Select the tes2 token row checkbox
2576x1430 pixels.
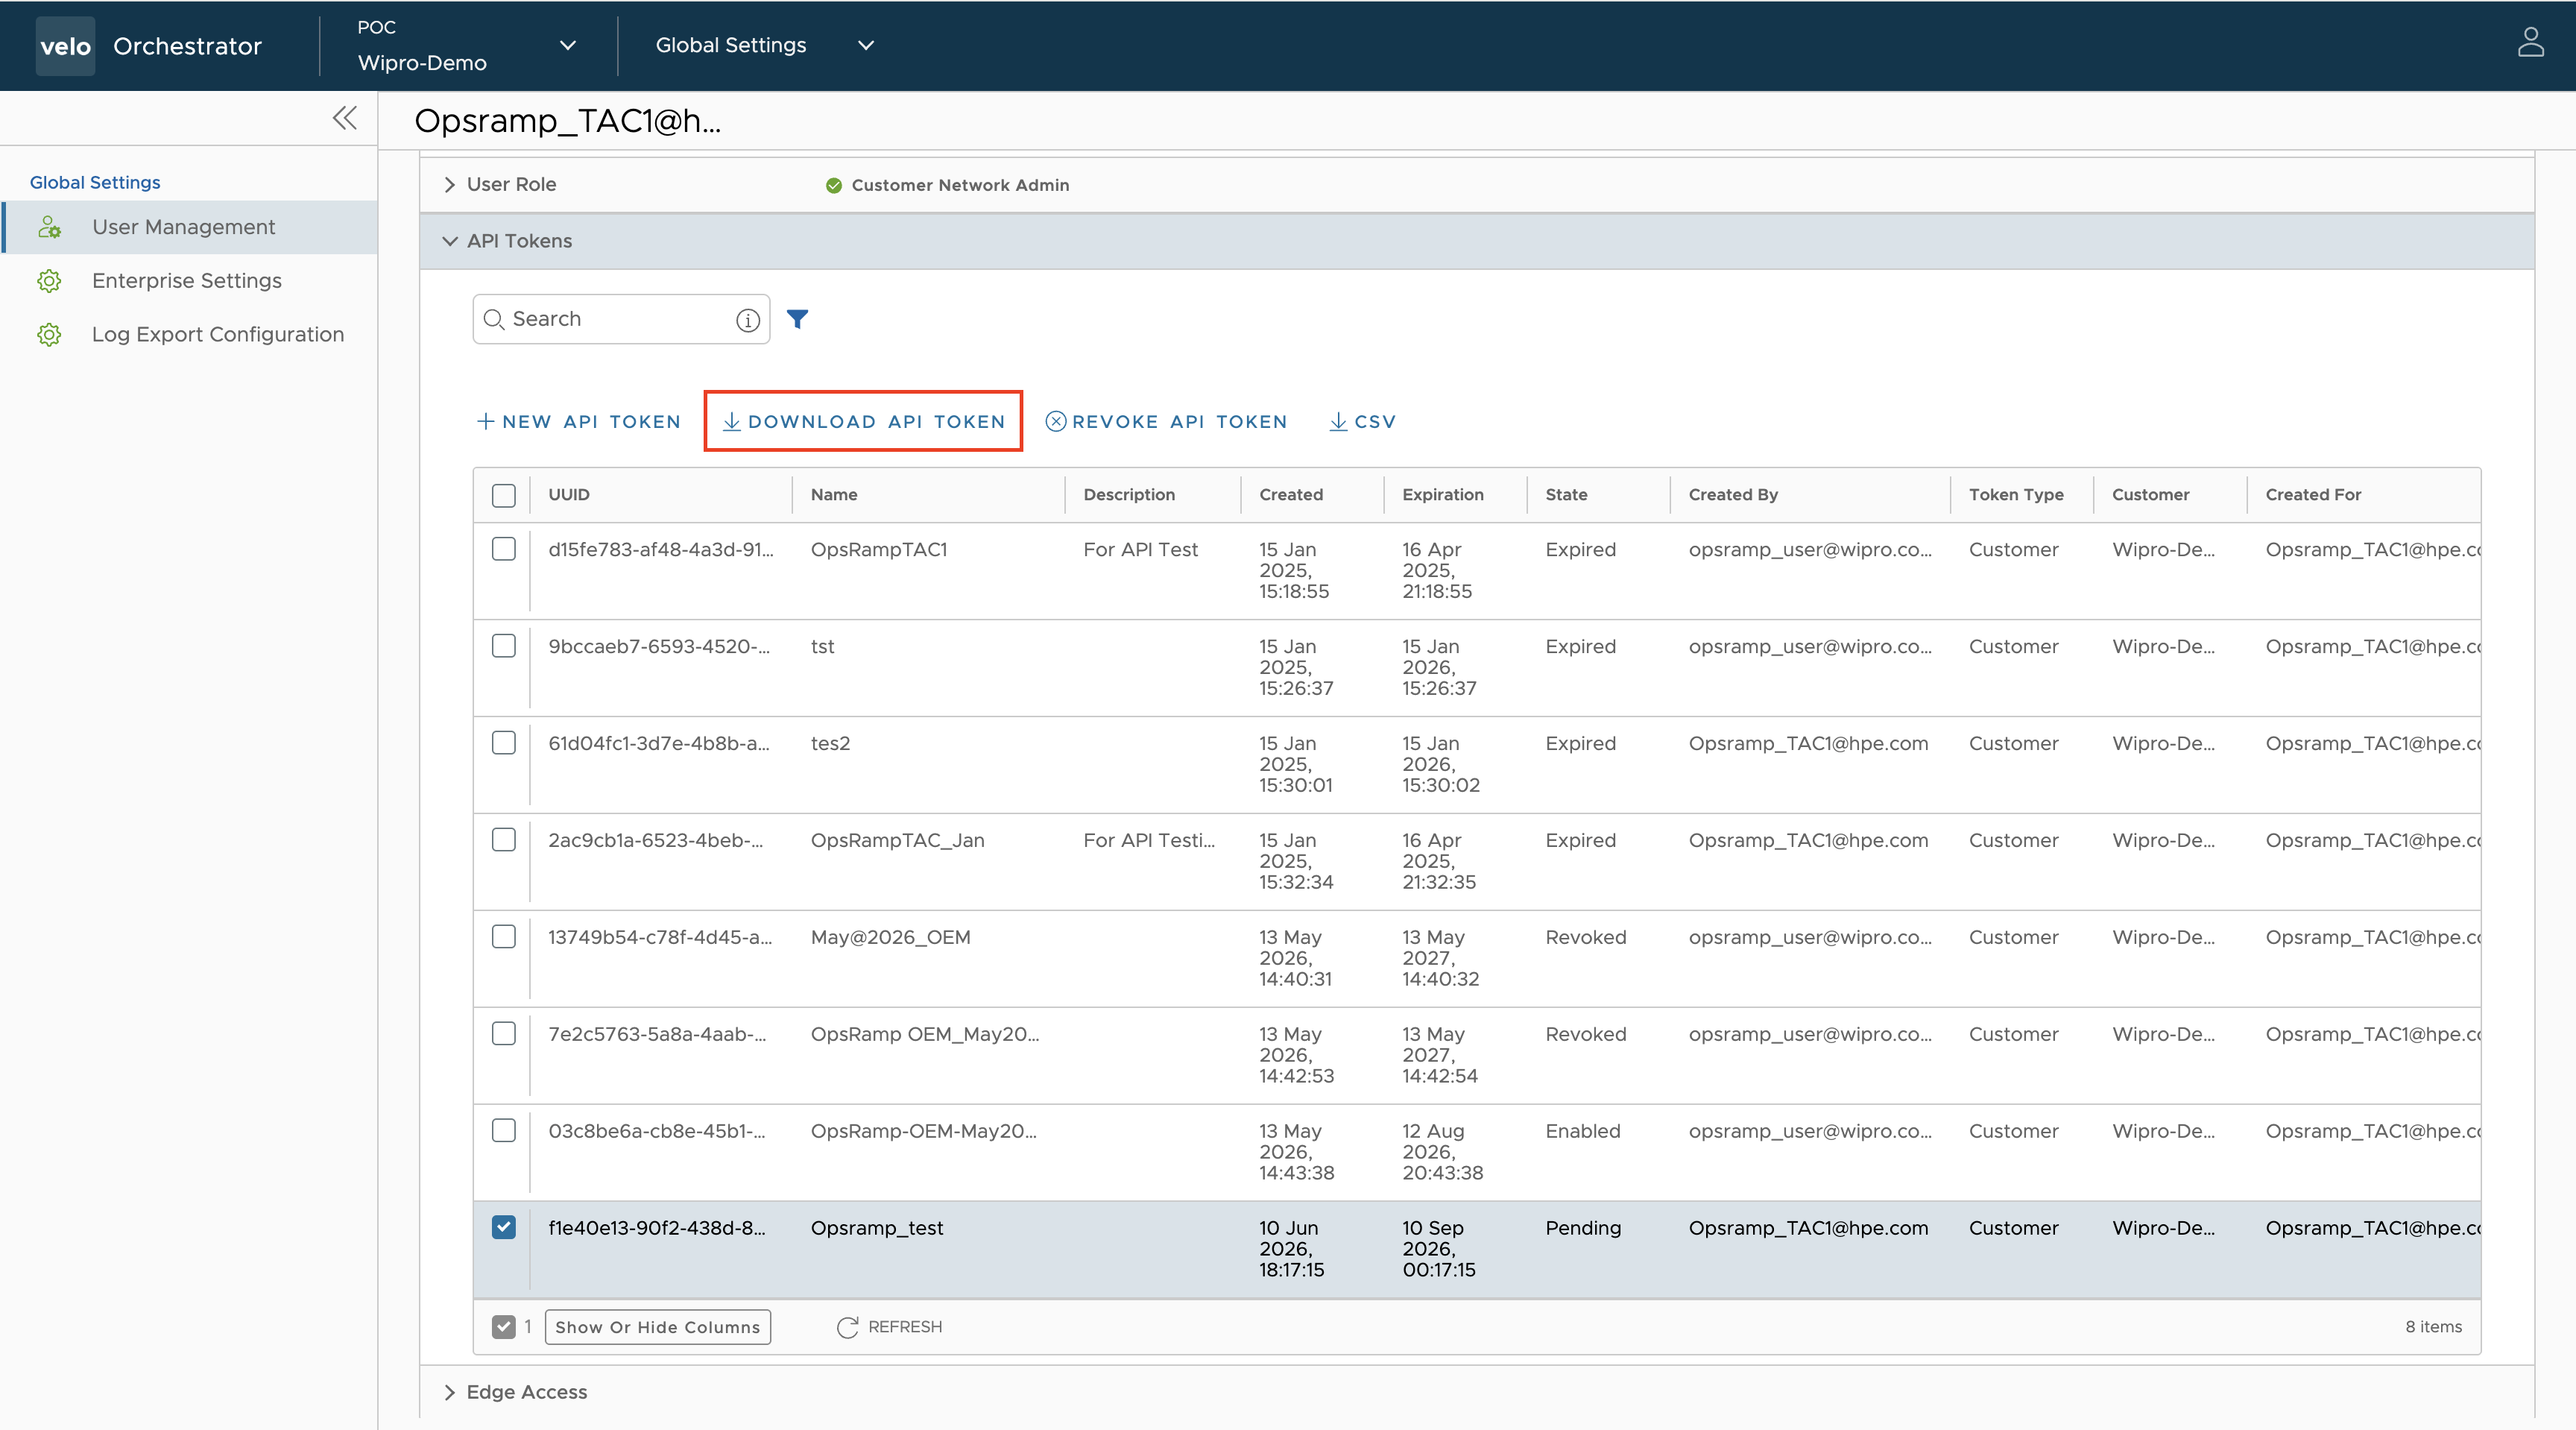(x=504, y=743)
